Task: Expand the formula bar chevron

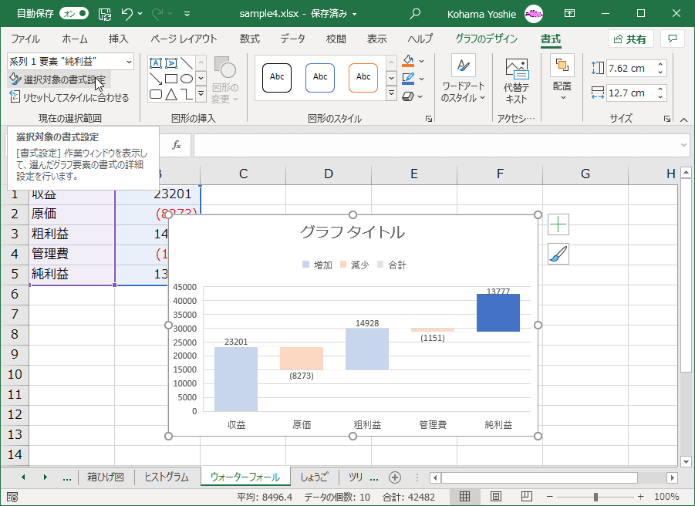Action: coord(683,145)
